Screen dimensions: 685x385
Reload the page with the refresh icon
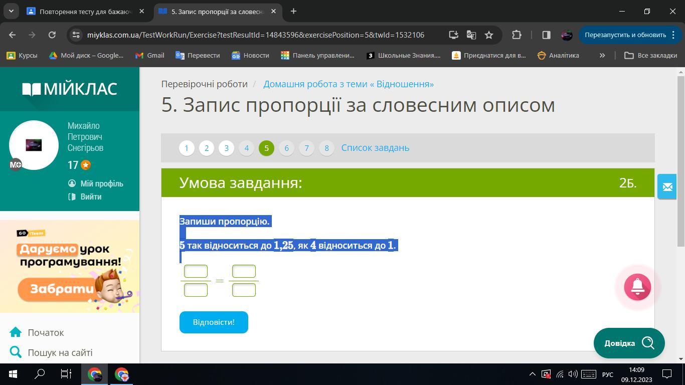52,35
